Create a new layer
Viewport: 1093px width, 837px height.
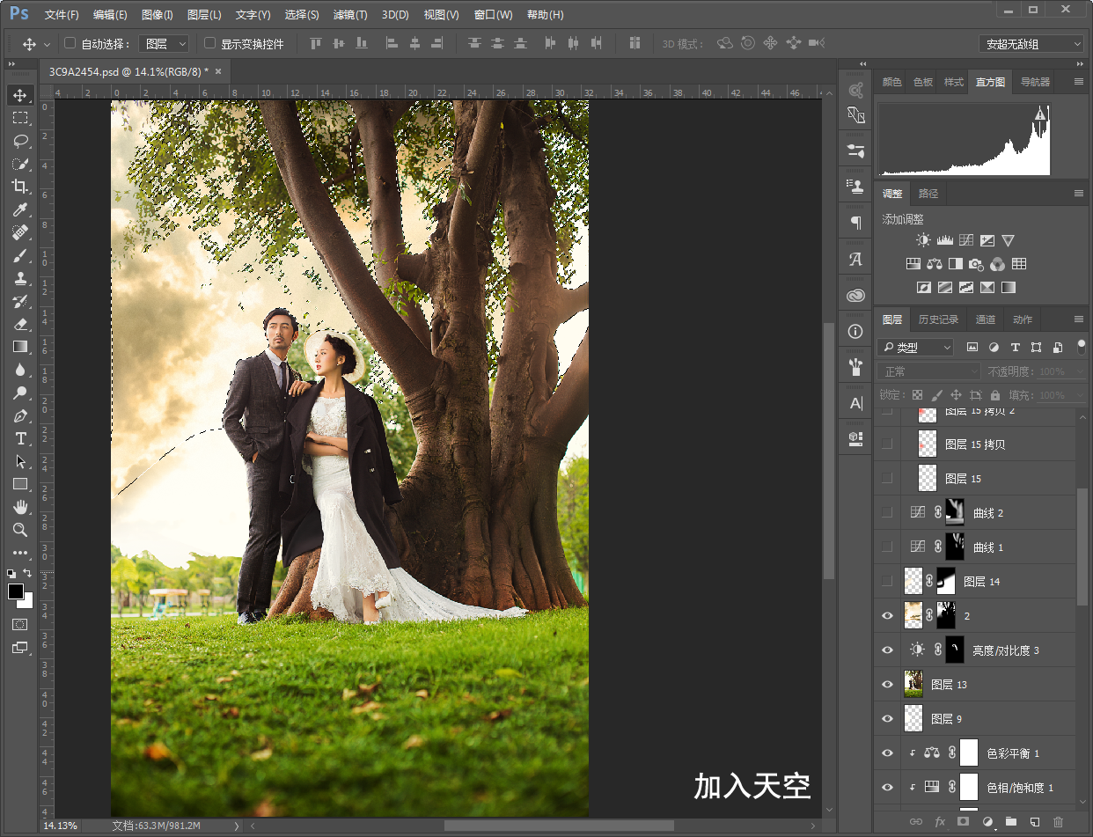pos(1035,821)
